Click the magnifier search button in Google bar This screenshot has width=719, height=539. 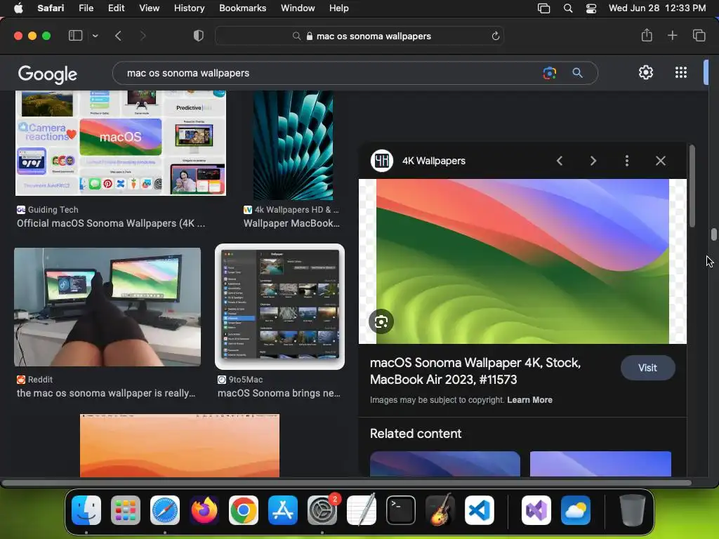click(x=577, y=73)
